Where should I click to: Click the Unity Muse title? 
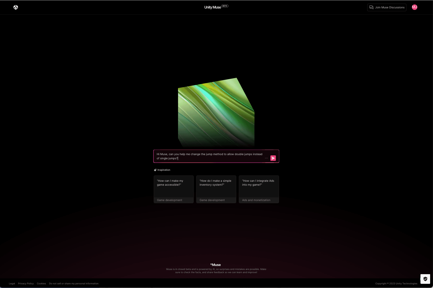tap(212, 7)
